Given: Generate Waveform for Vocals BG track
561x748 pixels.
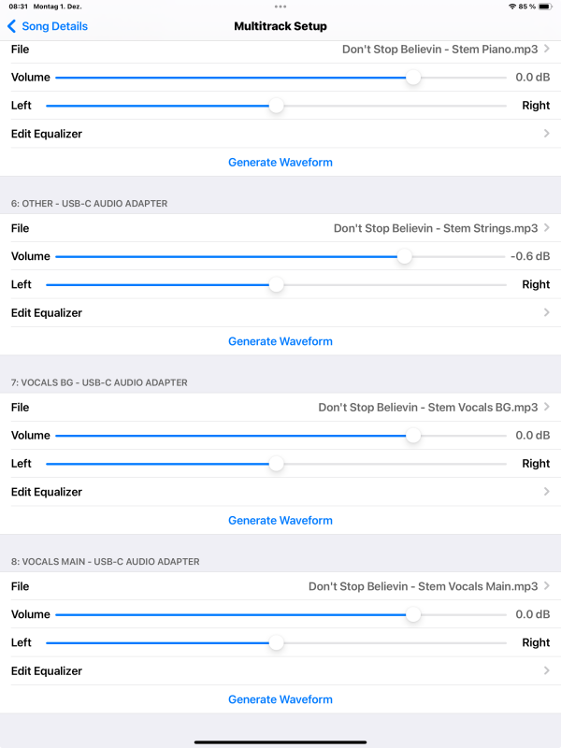Looking at the screenshot, I should [x=280, y=521].
